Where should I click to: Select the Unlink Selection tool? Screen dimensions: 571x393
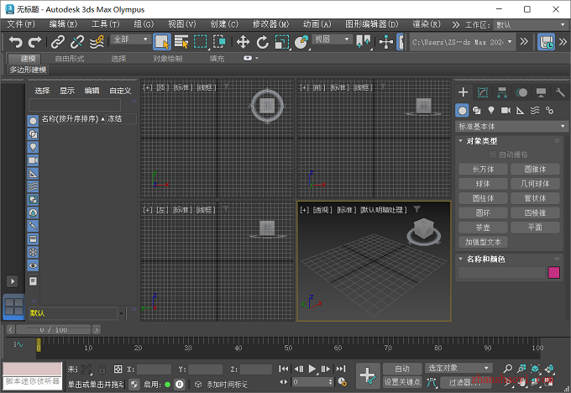[x=77, y=42]
